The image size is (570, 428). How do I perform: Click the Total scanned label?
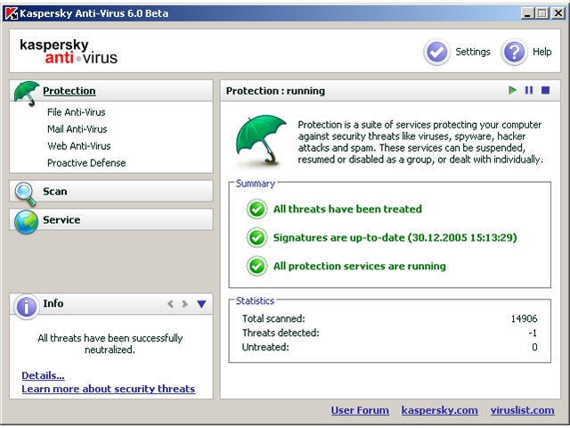[x=273, y=318]
